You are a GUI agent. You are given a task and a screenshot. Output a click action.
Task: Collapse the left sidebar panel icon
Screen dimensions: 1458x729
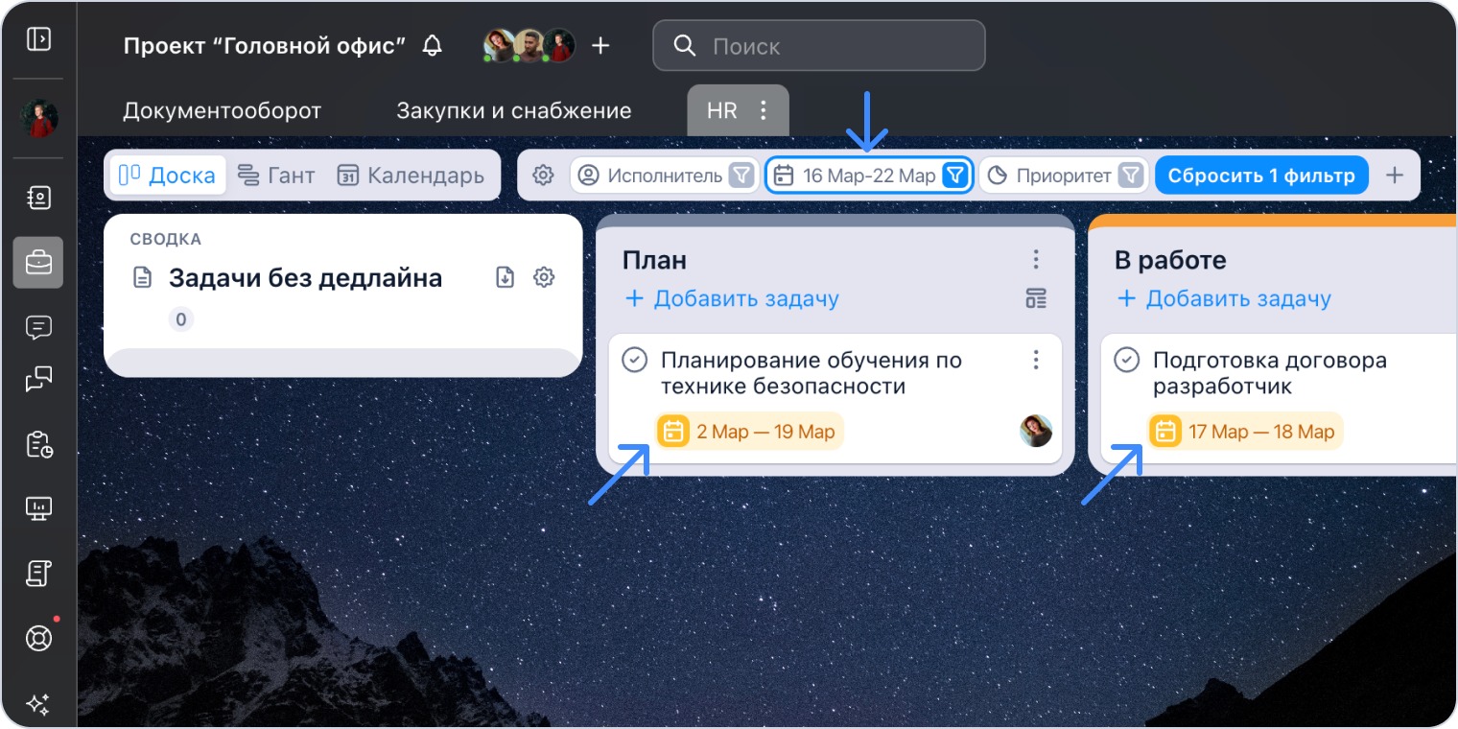38,39
